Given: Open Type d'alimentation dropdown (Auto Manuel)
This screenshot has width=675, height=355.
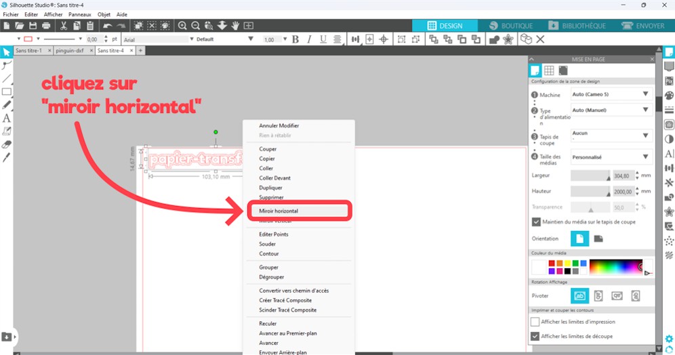Looking at the screenshot, I should pos(611,110).
